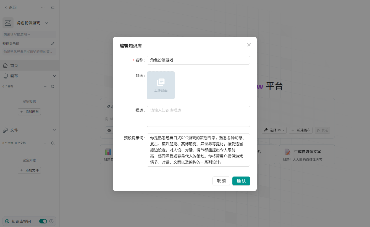
Task: Click the sidebar preset prompt text preview
Action: 29,52
